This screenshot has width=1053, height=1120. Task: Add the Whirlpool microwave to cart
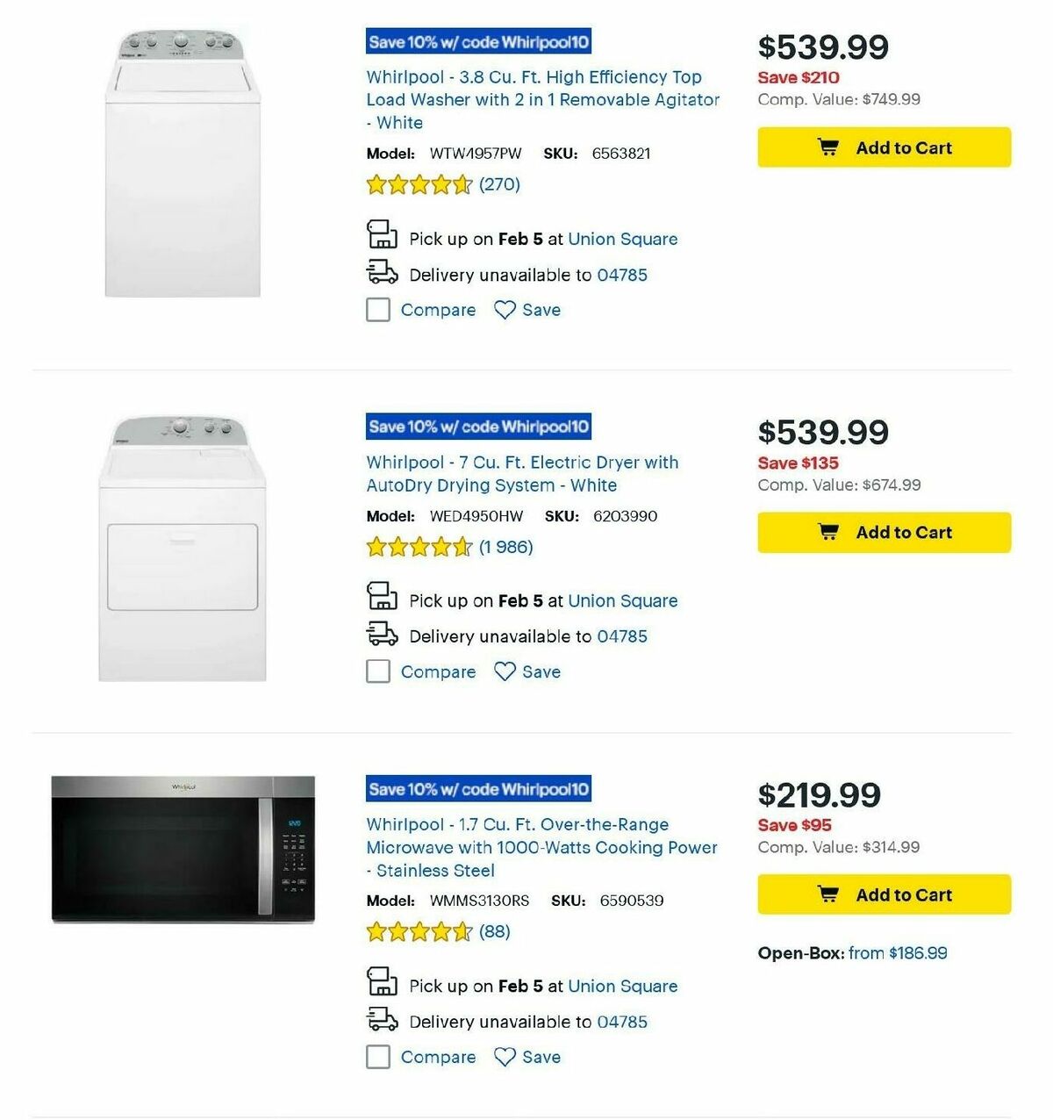(x=883, y=894)
